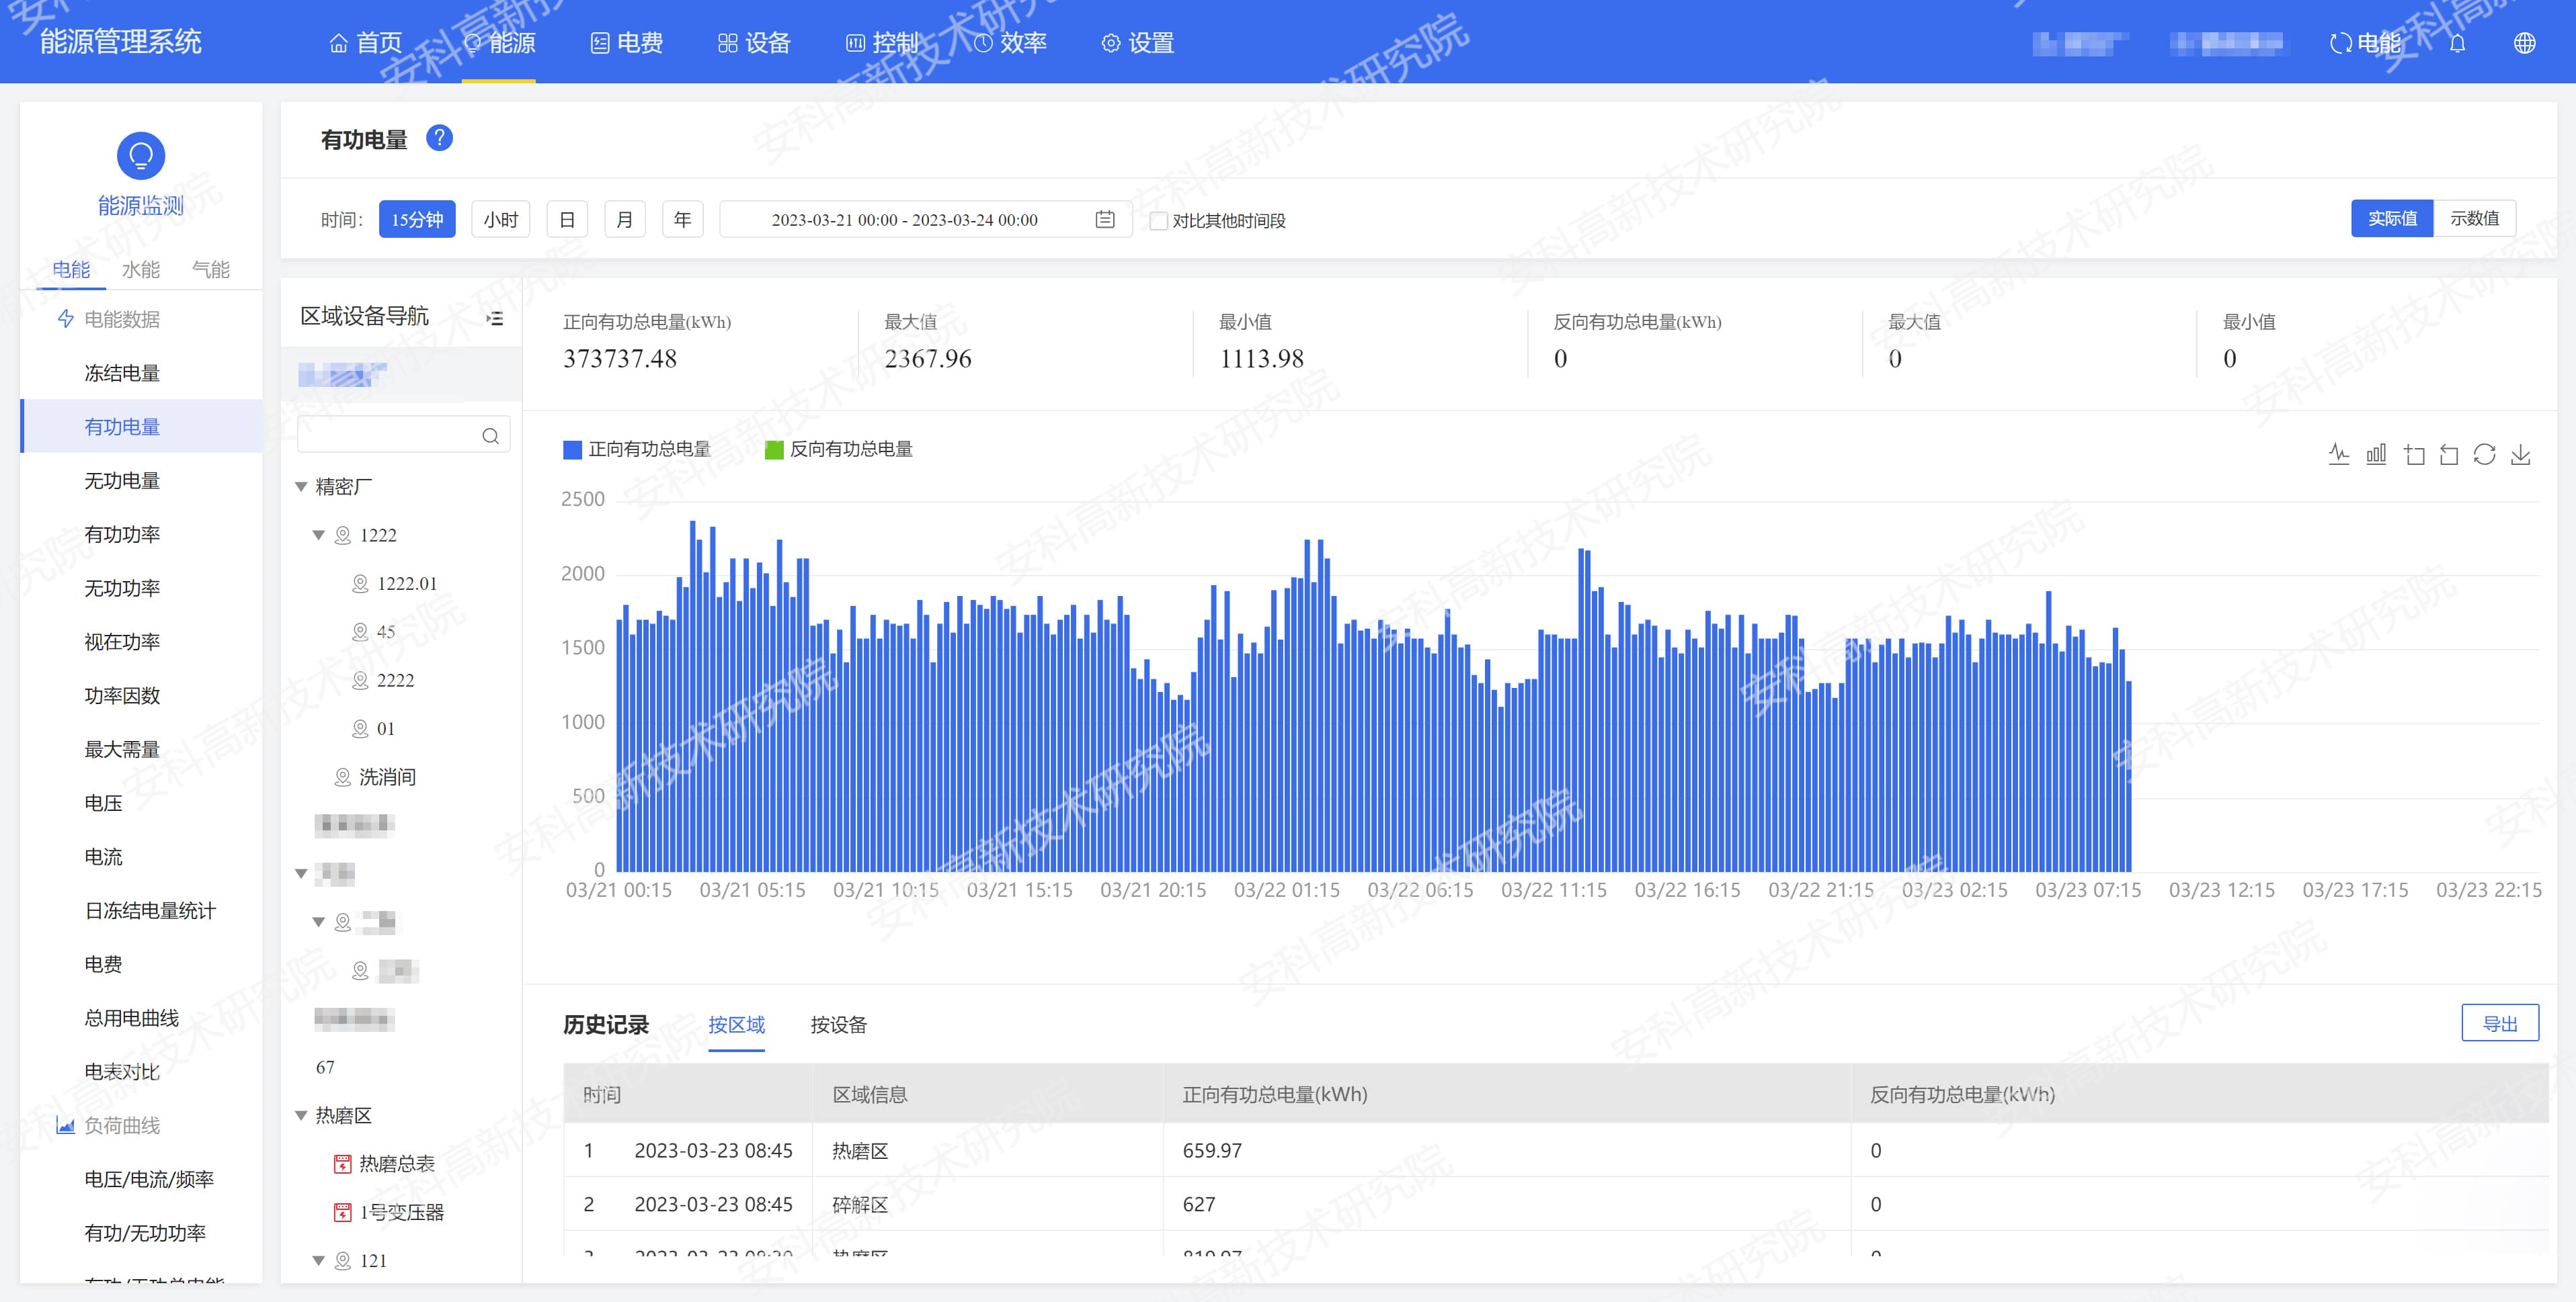Click the 659.97 value in history table

[1212, 1151]
